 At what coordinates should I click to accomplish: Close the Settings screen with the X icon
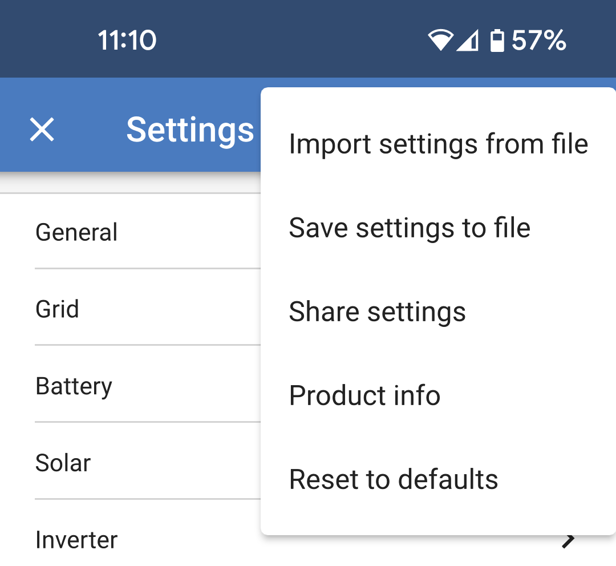click(x=42, y=130)
